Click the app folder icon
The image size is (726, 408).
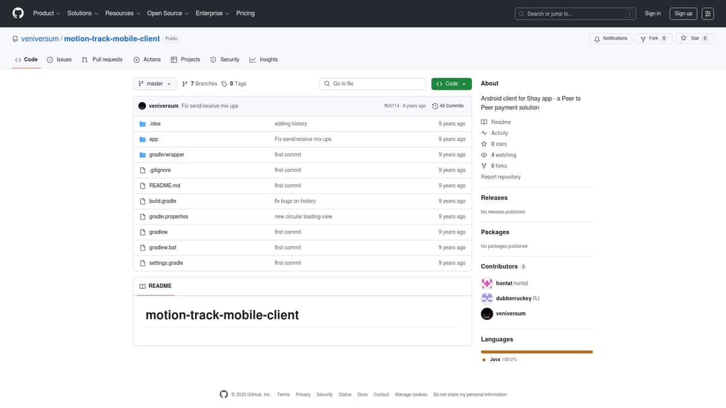[x=143, y=139]
